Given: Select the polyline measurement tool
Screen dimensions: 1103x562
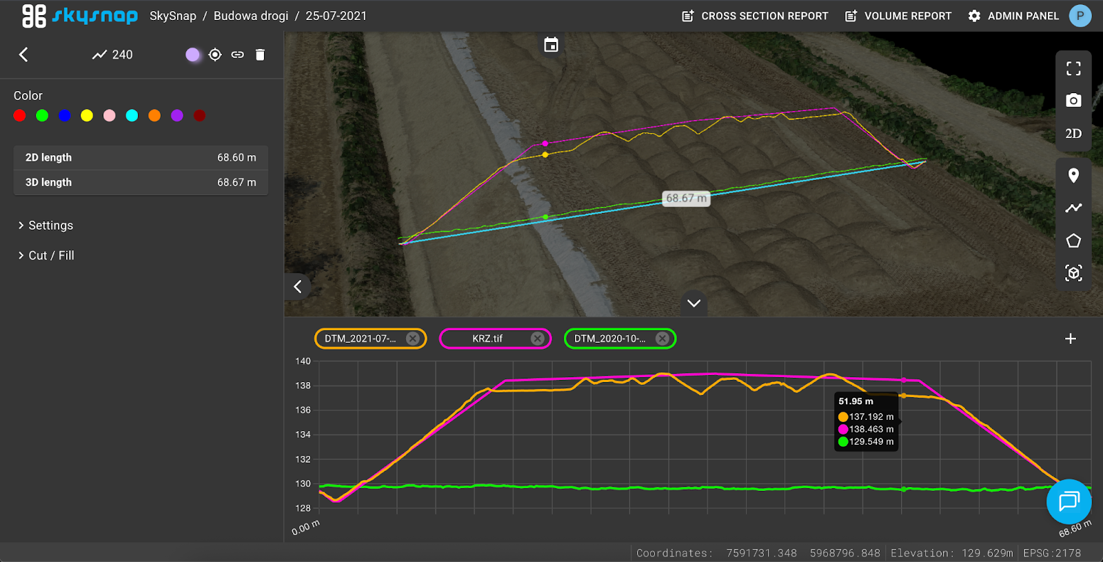Looking at the screenshot, I should 1073,208.
